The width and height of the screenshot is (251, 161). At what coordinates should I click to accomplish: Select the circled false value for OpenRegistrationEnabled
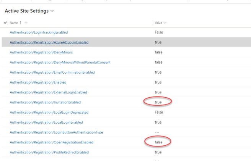coord(158,142)
